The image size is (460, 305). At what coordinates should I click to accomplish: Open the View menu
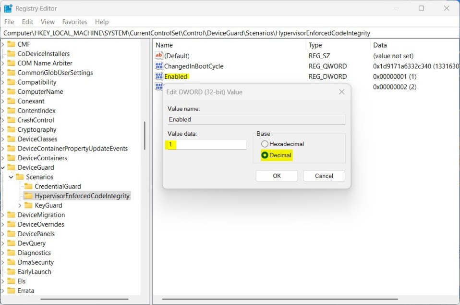click(x=48, y=22)
